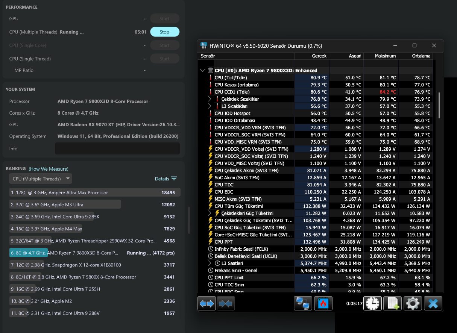Select ranking entry AMD Ryzen 7 5800X
This screenshot has width=457, height=333.
click(x=95, y=277)
